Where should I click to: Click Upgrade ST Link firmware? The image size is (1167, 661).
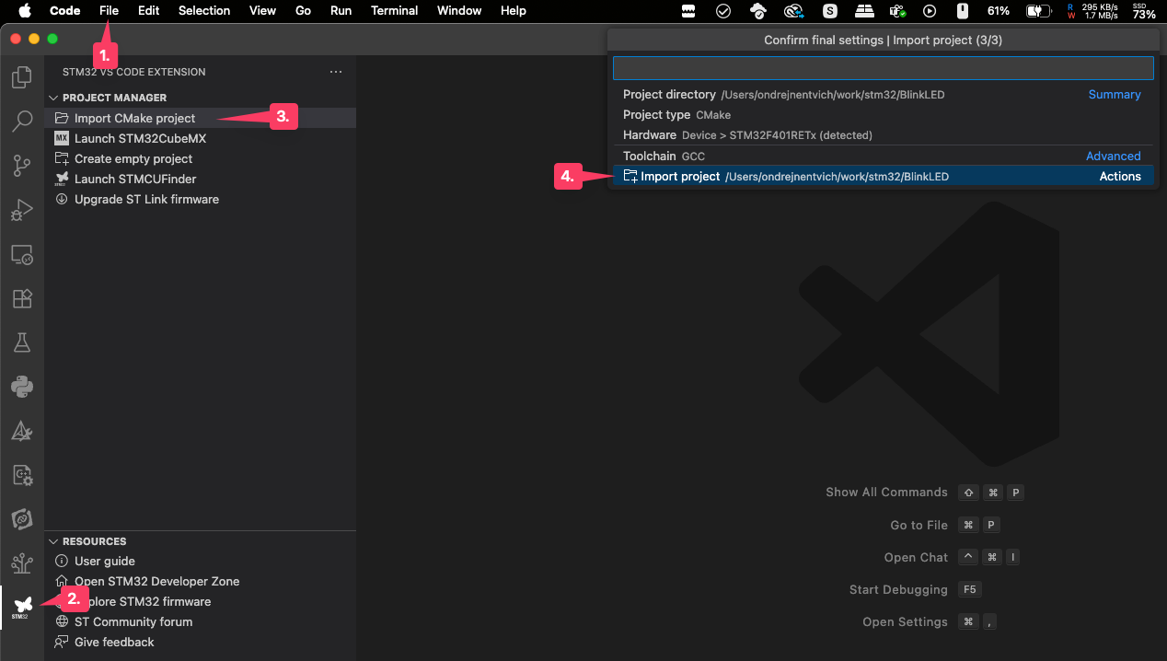point(146,199)
